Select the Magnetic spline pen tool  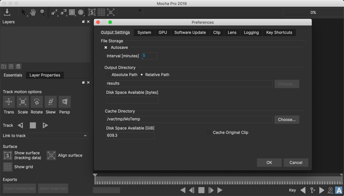coord(63,12)
